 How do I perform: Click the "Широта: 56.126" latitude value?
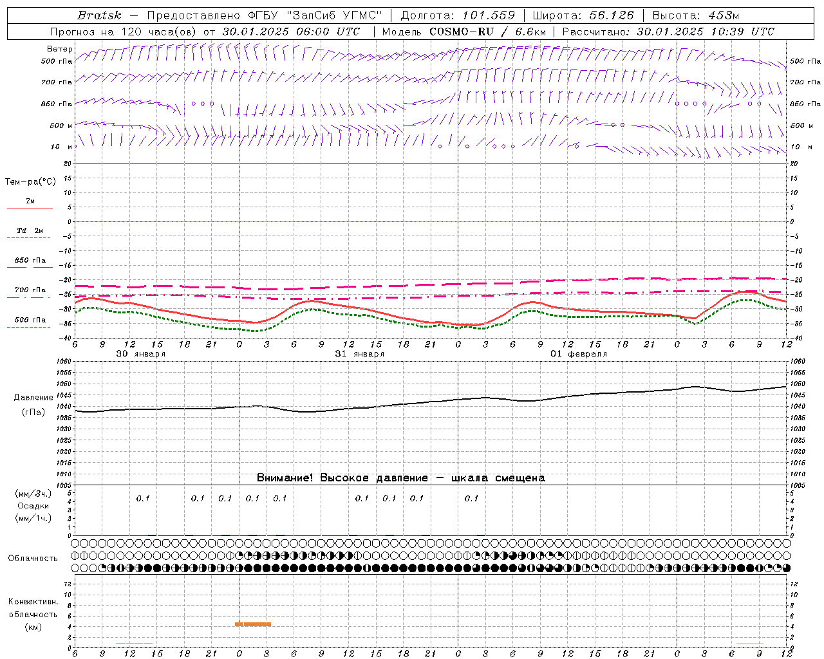point(583,15)
